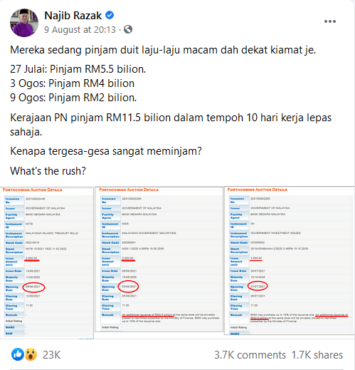Click the circled opening date in right image

(258, 286)
